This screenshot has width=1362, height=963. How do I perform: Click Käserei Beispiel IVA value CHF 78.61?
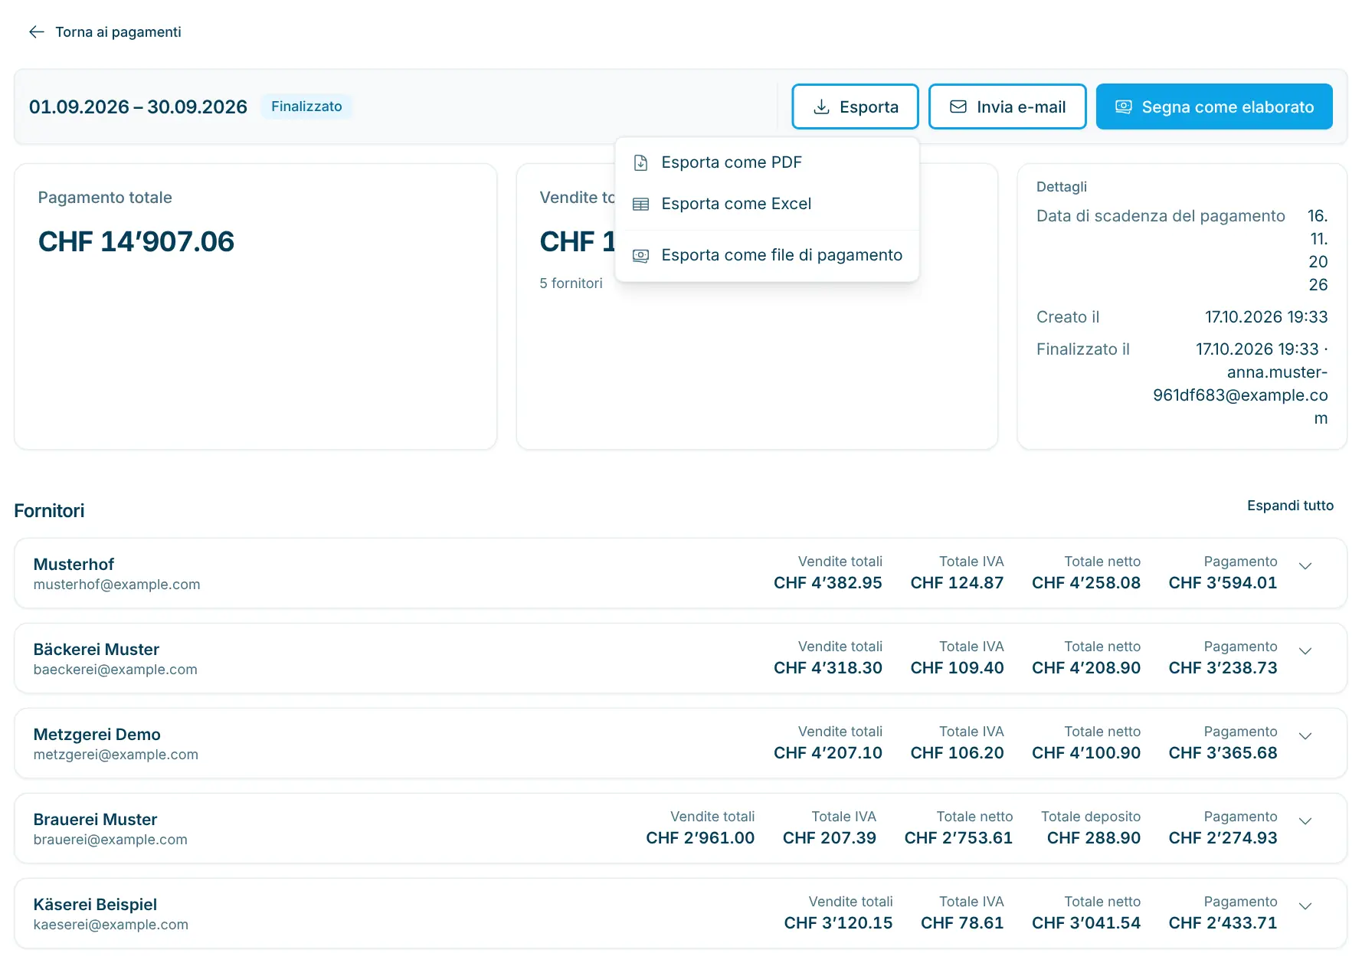click(962, 923)
